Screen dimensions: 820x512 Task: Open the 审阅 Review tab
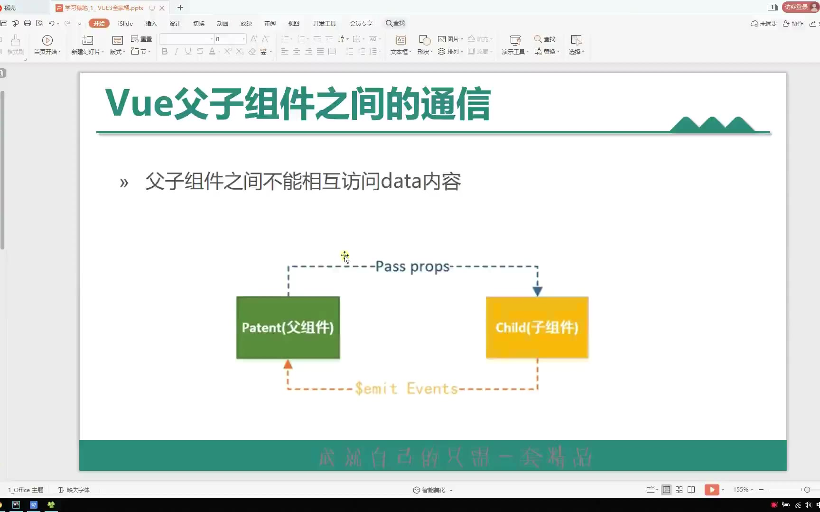point(270,23)
